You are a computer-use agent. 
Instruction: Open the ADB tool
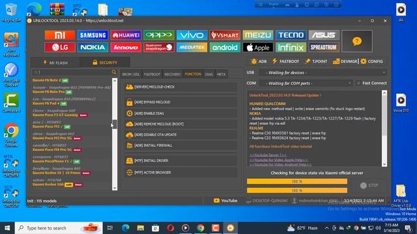[x=259, y=61]
